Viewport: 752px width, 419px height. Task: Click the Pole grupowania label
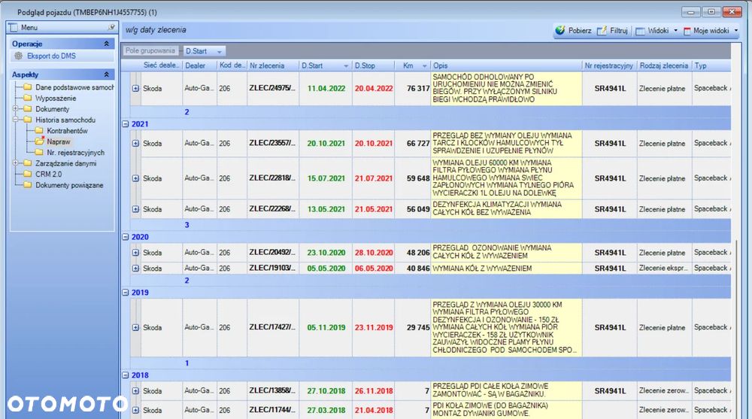pyautogui.click(x=150, y=51)
